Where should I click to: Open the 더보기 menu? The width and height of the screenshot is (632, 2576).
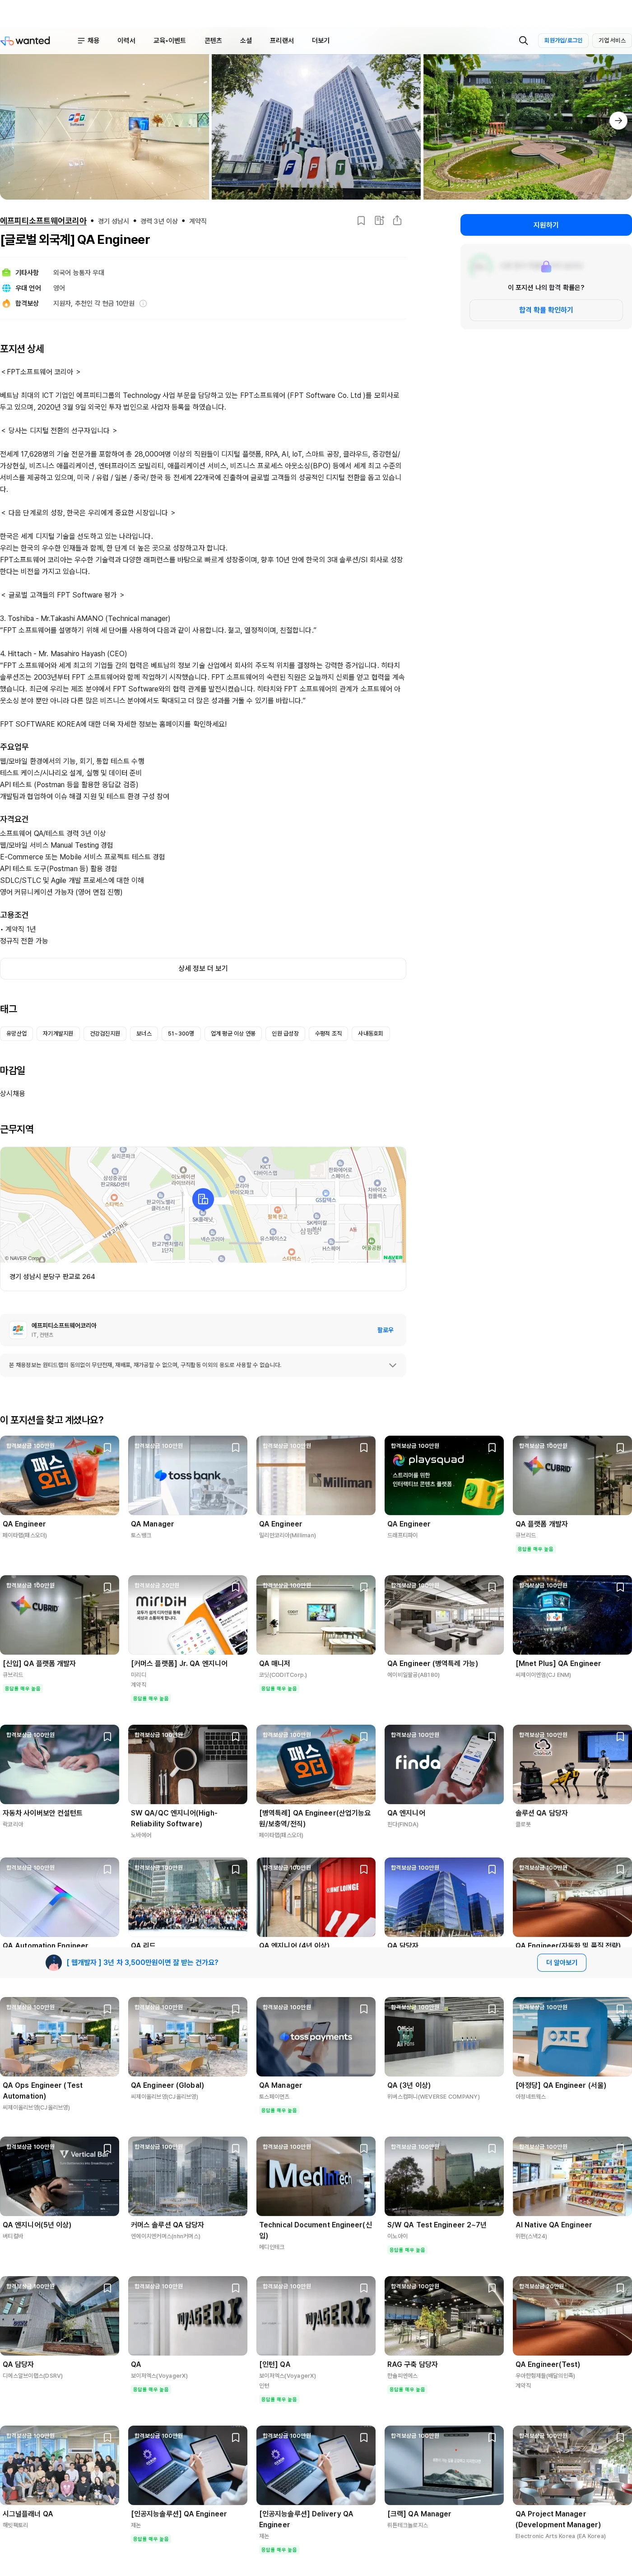[320, 41]
